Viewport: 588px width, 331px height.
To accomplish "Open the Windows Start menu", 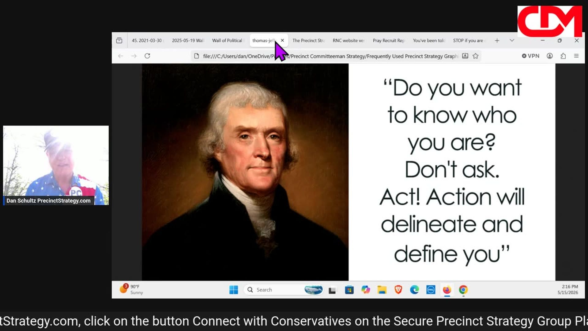I will (234, 290).
